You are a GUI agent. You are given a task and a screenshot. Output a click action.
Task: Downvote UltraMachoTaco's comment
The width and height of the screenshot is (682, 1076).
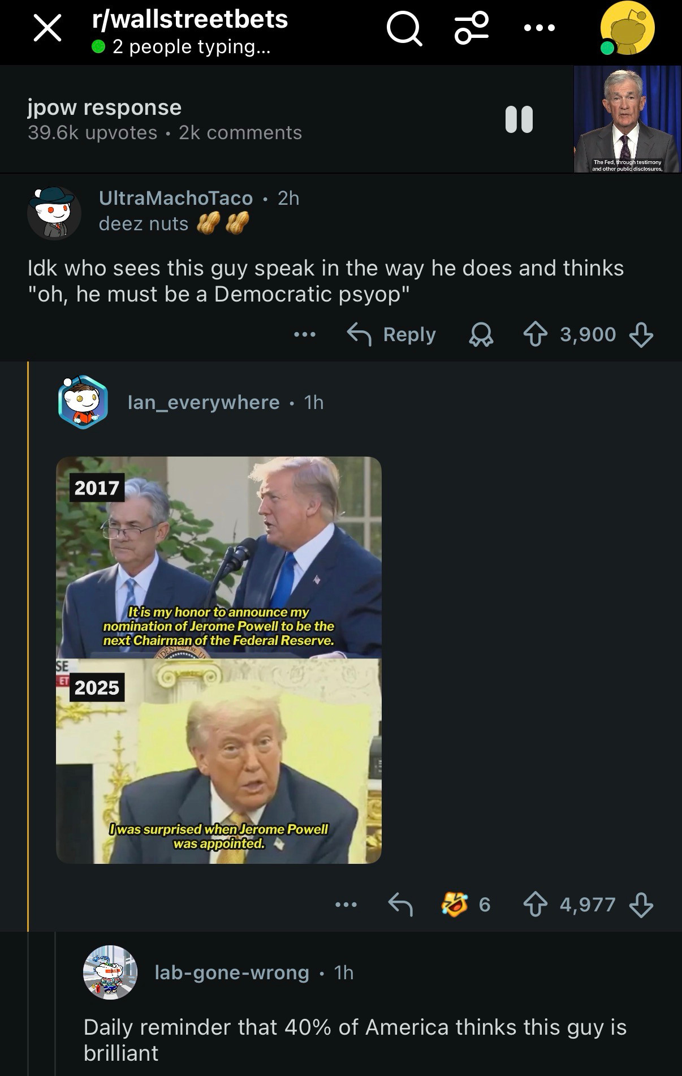(641, 334)
